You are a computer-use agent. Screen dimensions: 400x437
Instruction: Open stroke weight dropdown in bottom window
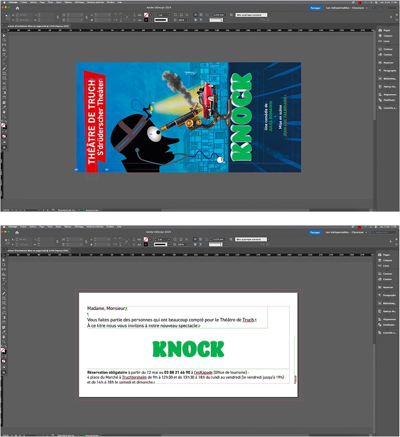pos(169,239)
